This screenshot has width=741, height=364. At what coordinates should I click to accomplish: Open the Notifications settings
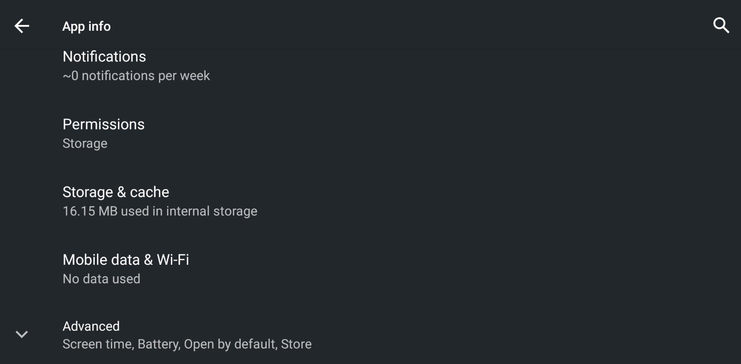tap(370, 66)
